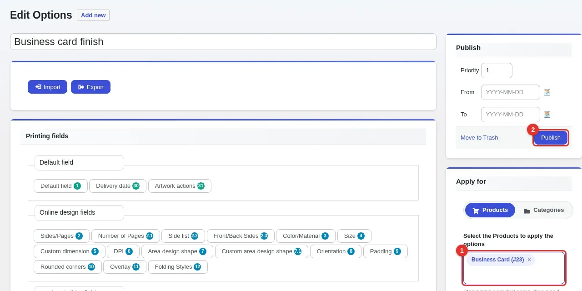Screen dimensions: 582x291
Task: Open the From date calendar icon
Action: [x=547, y=92]
